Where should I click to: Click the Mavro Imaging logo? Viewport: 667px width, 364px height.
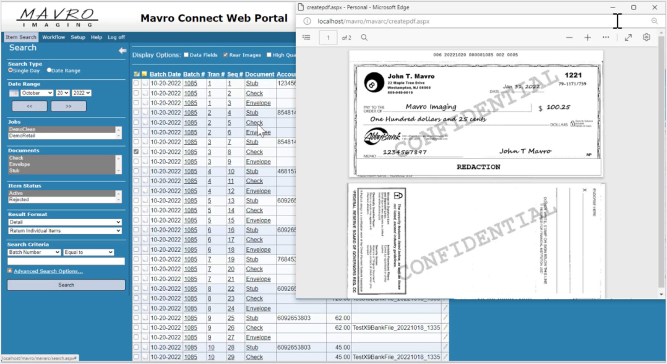57,17
